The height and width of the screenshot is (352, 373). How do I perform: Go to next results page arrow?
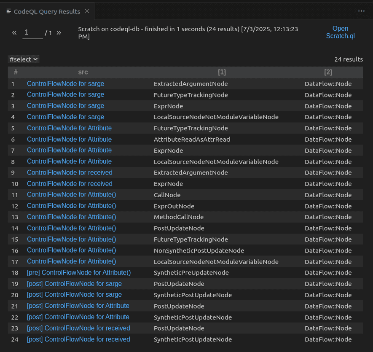[59, 33]
